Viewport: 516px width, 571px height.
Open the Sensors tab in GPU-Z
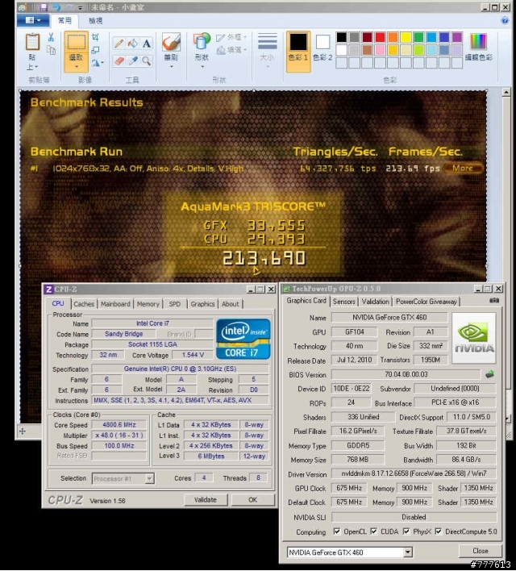[343, 302]
